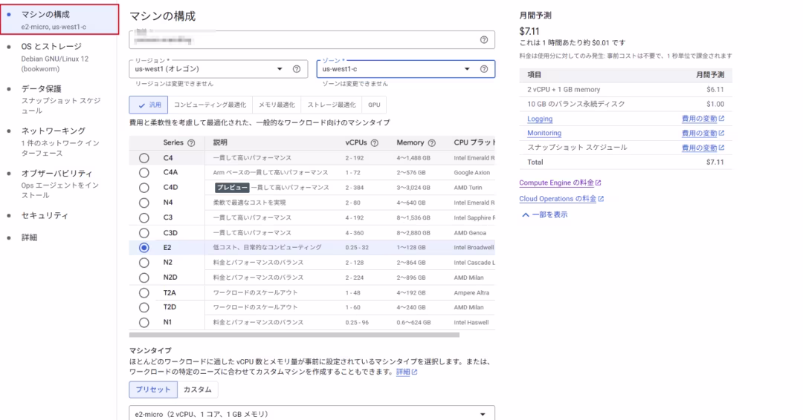This screenshot has height=420, width=803.
Task: Open the Monitoring link
Action: pos(544,133)
